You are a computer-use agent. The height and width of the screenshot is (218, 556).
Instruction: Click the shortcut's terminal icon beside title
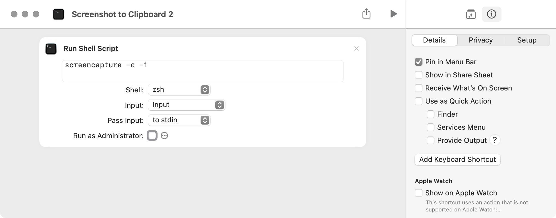coord(59,14)
